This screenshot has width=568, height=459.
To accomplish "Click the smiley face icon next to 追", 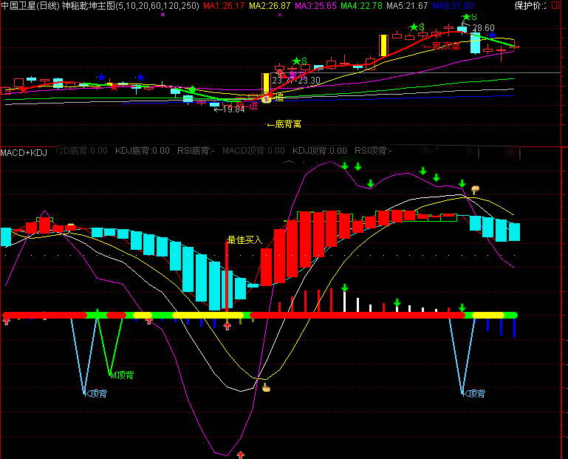I will point(267,98).
